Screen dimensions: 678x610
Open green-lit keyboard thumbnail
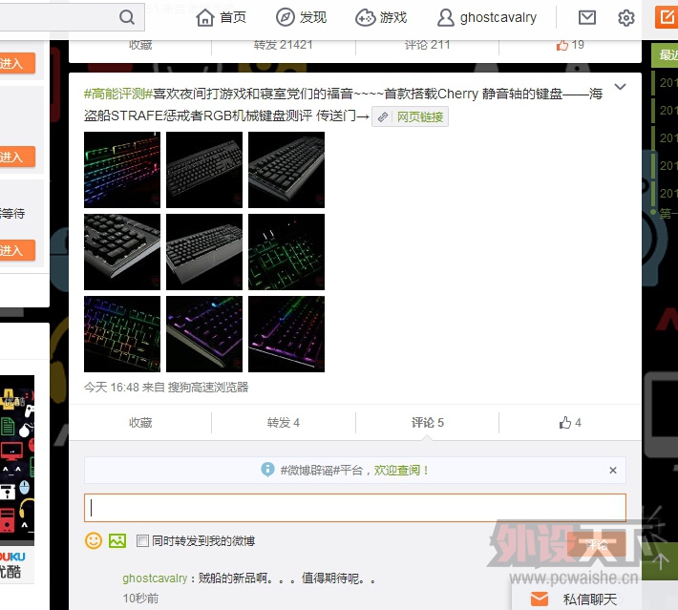coord(286,252)
